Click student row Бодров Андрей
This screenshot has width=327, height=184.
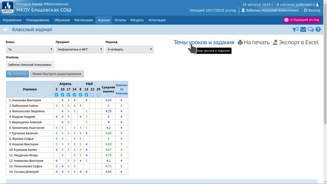coord(67,117)
